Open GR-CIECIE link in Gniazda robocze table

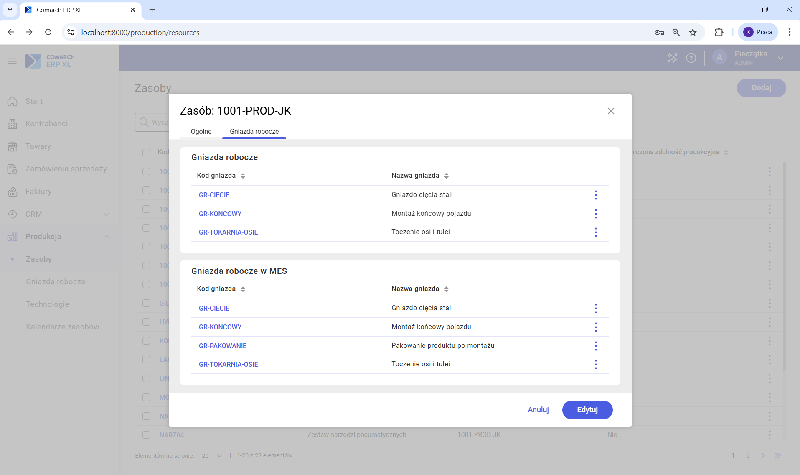tap(214, 195)
